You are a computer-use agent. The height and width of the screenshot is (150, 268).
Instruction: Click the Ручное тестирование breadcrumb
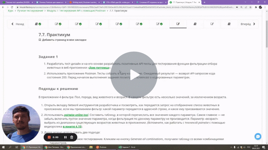click(30, 10)
